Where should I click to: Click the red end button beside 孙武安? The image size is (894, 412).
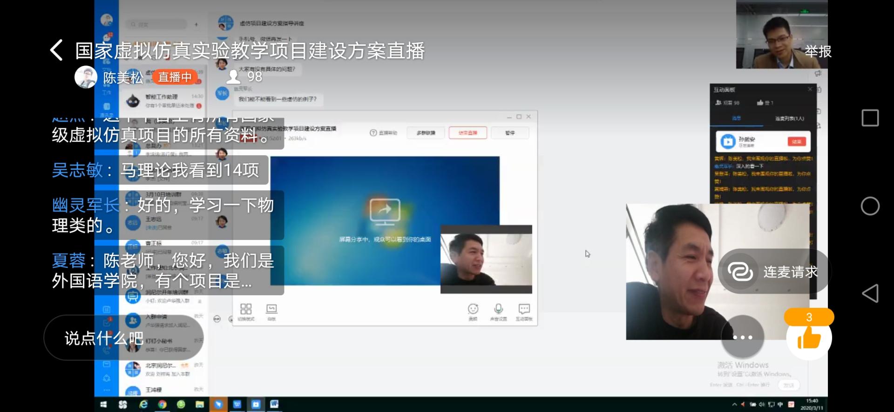coord(796,141)
